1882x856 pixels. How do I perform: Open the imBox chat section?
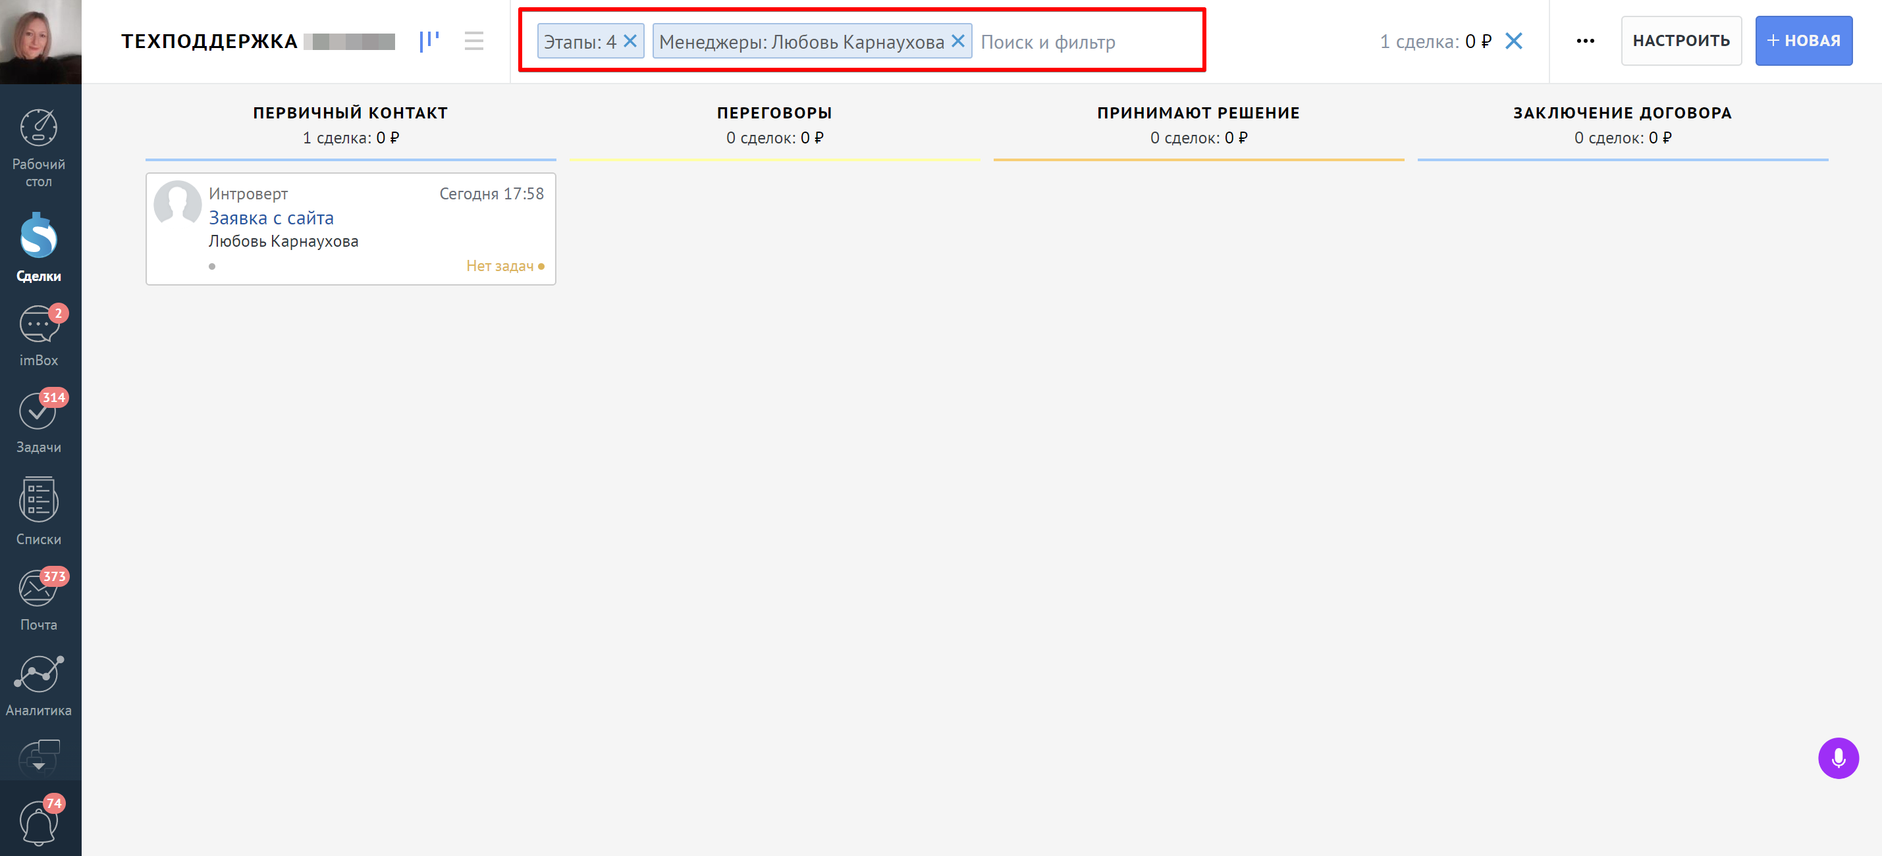pyautogui.click(x=39, y=336)
